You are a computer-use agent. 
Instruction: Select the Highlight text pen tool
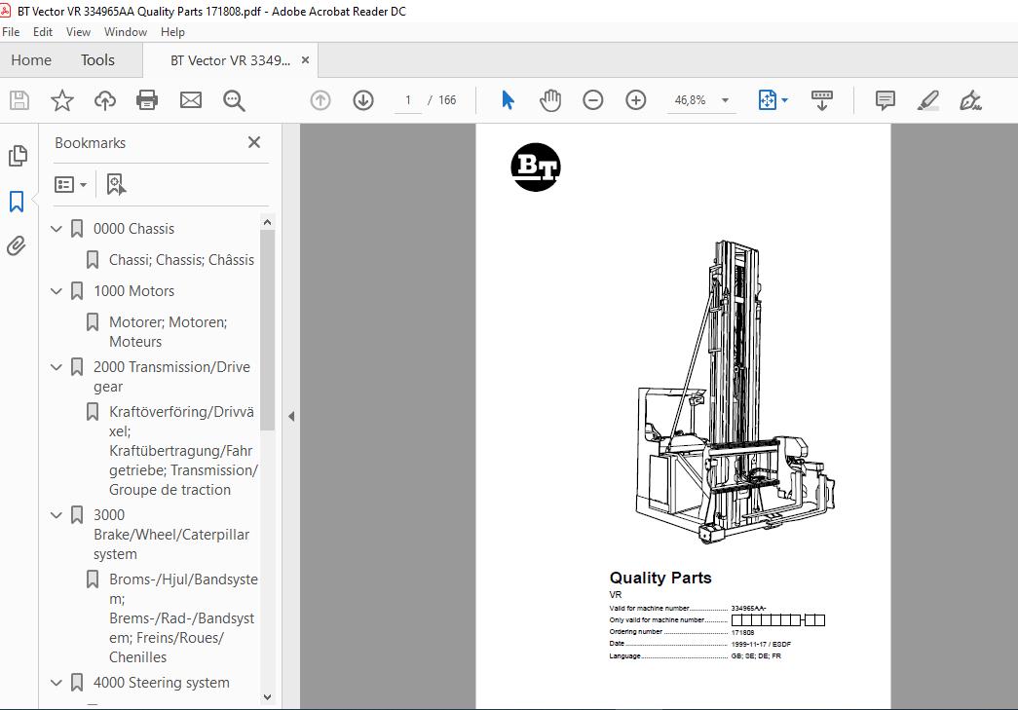927,100
